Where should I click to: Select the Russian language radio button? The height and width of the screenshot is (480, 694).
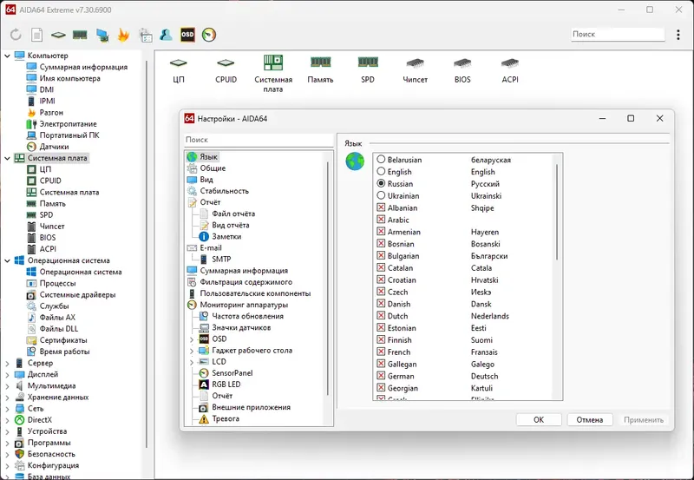click(x=381, y=183)
